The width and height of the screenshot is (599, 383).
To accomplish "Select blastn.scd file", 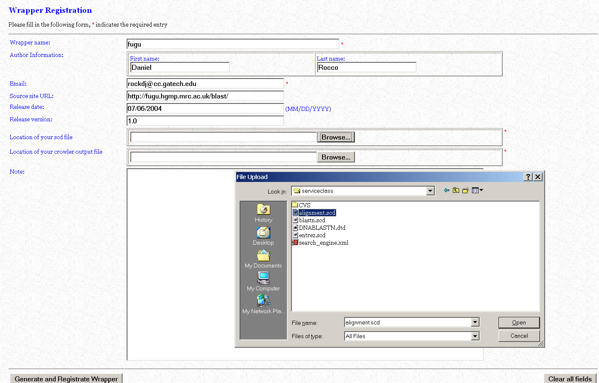I will coord(312,220).
